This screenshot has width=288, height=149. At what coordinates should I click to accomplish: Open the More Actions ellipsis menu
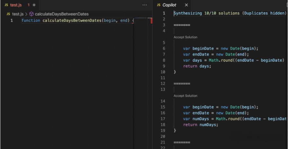coord(145,5)
